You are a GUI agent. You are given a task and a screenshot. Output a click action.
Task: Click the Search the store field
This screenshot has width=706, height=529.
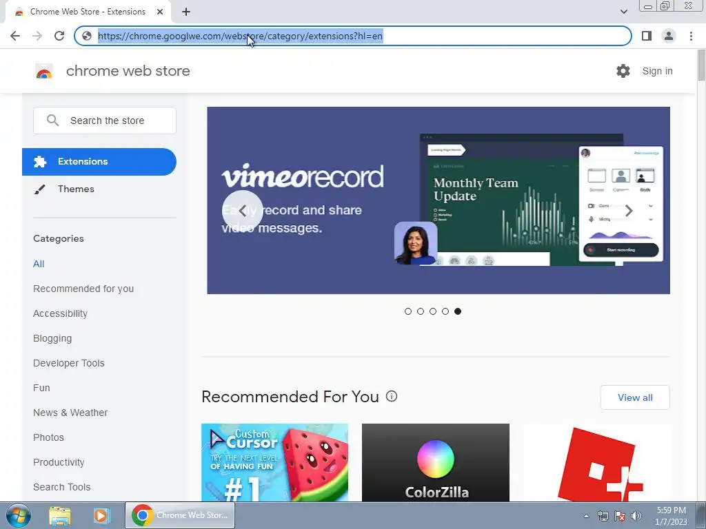105,121
